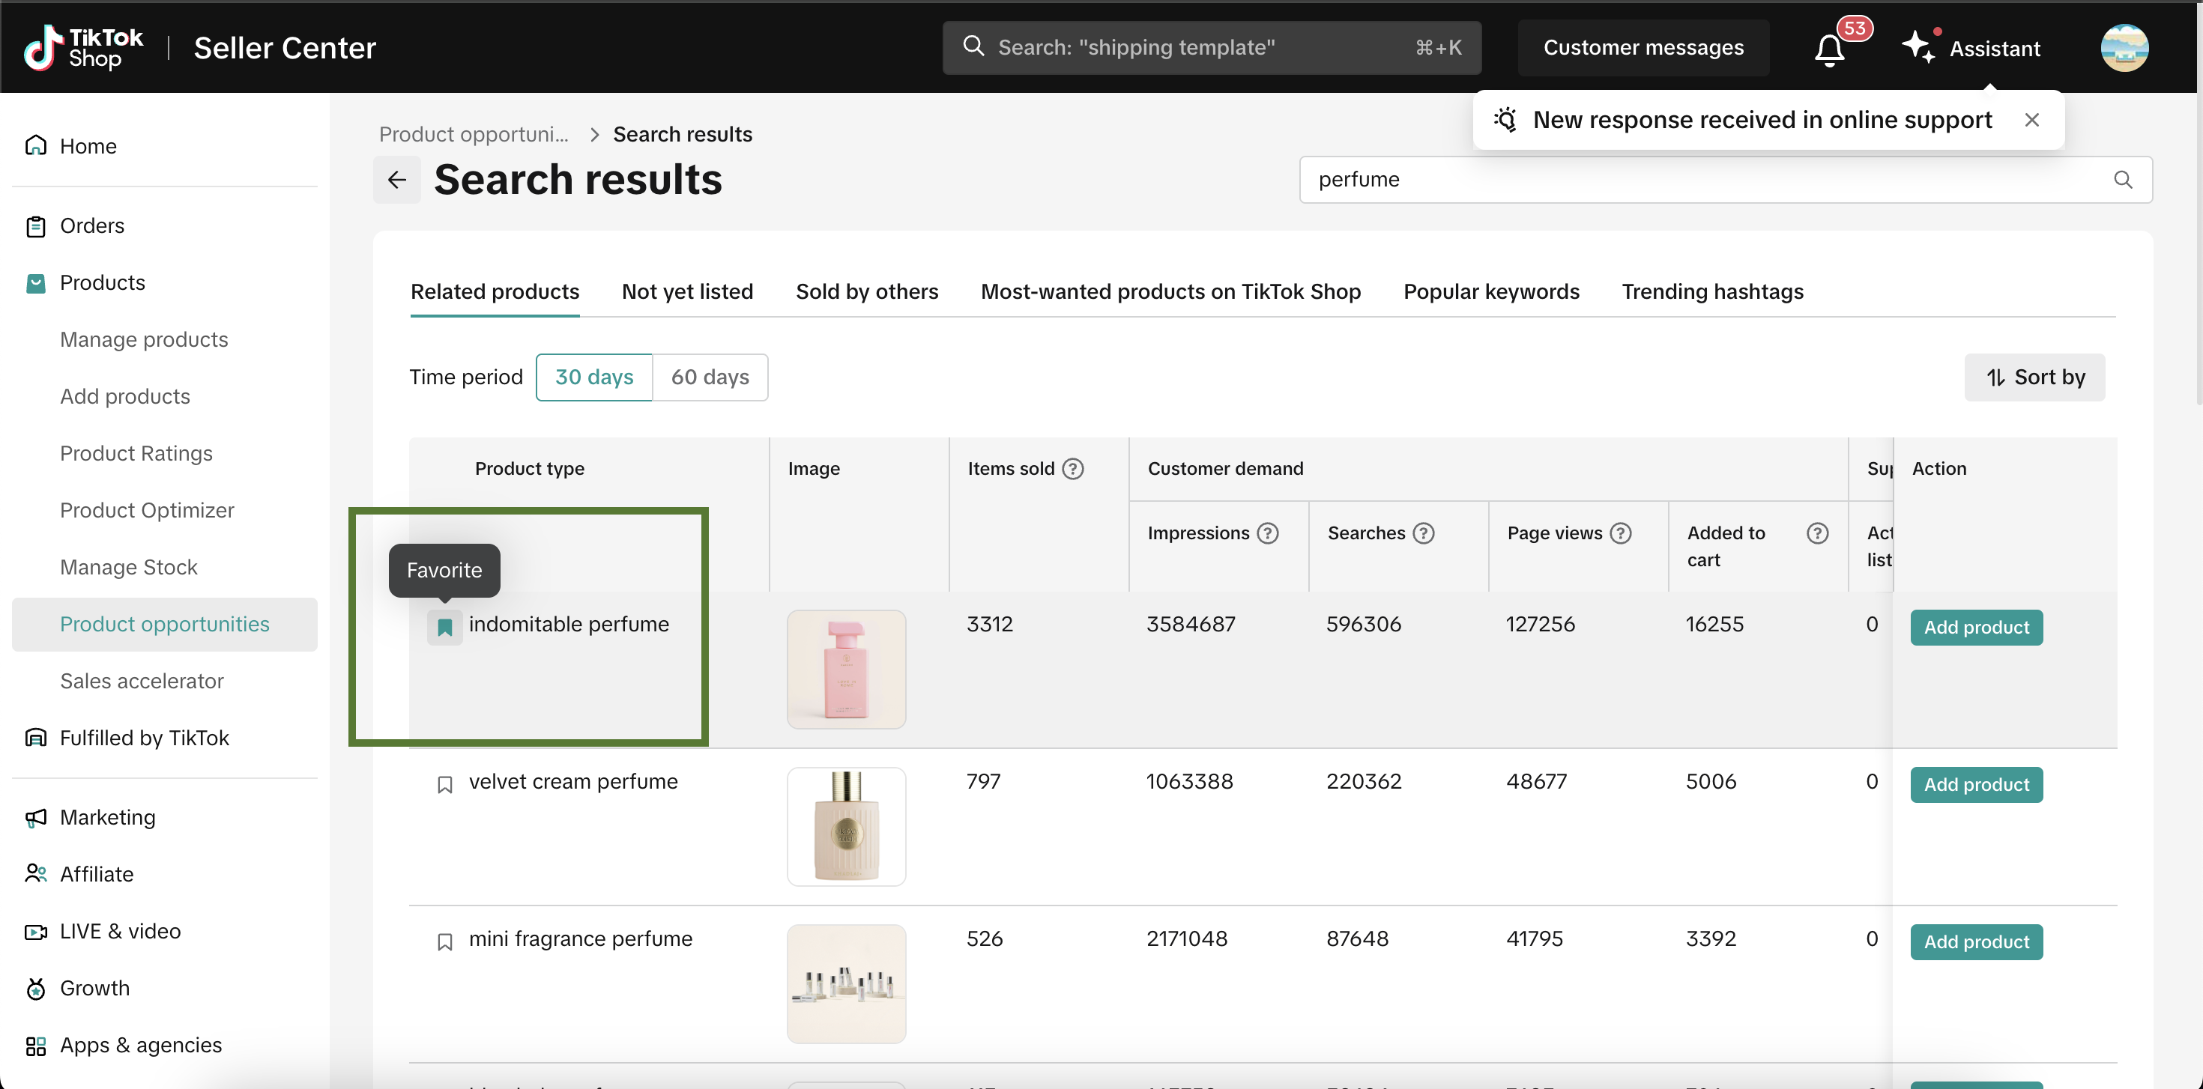Switch to Not yet listed tab
The image size is (2203, 1089).
[x=686, y=291]
